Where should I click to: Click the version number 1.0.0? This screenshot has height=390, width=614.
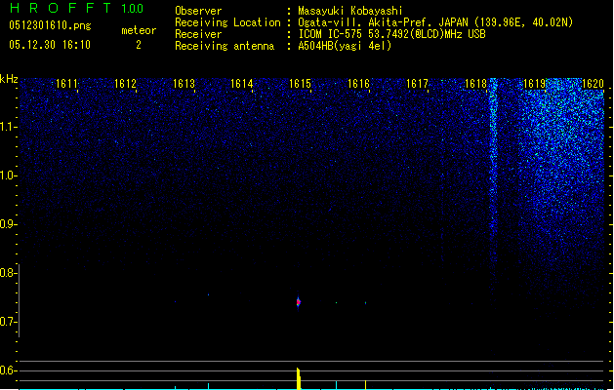point(132,9)
